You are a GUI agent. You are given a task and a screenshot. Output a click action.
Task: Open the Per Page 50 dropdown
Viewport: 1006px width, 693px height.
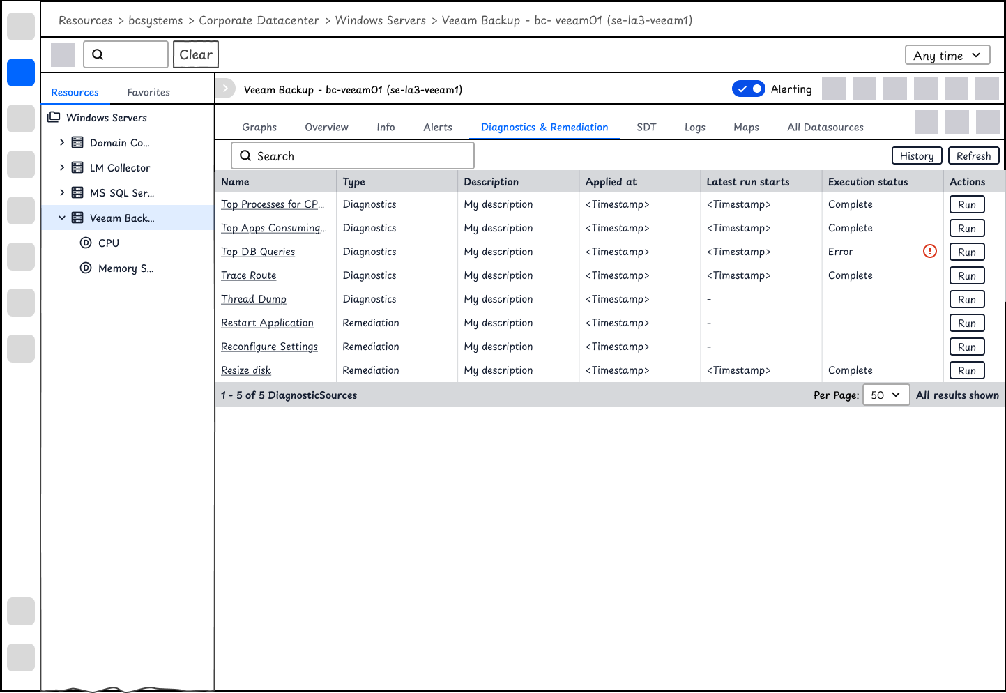coord(886,395)
